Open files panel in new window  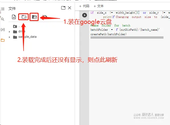click(x=63, y=8)
